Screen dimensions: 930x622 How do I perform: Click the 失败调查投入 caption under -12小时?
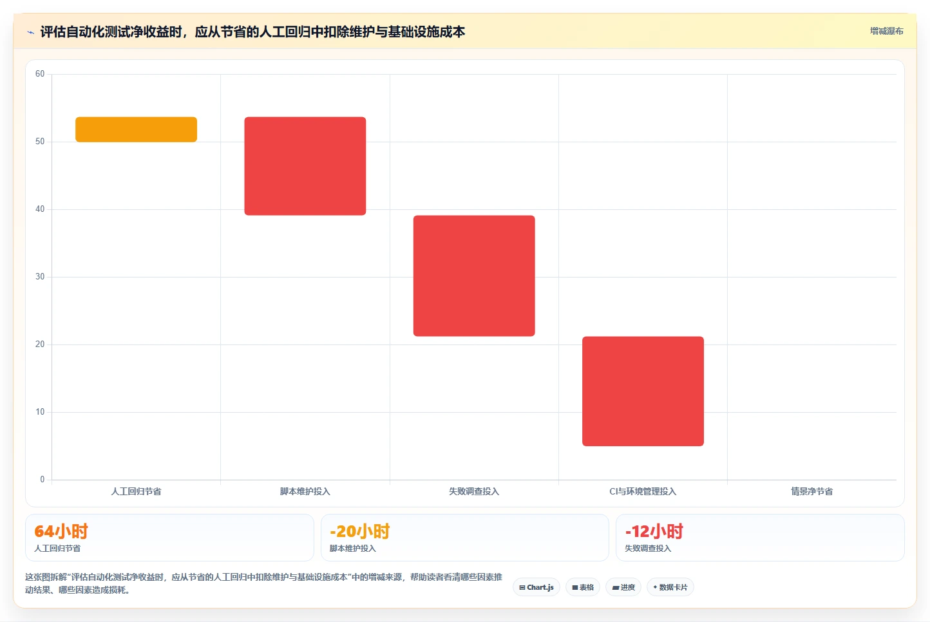pos(648,549)
